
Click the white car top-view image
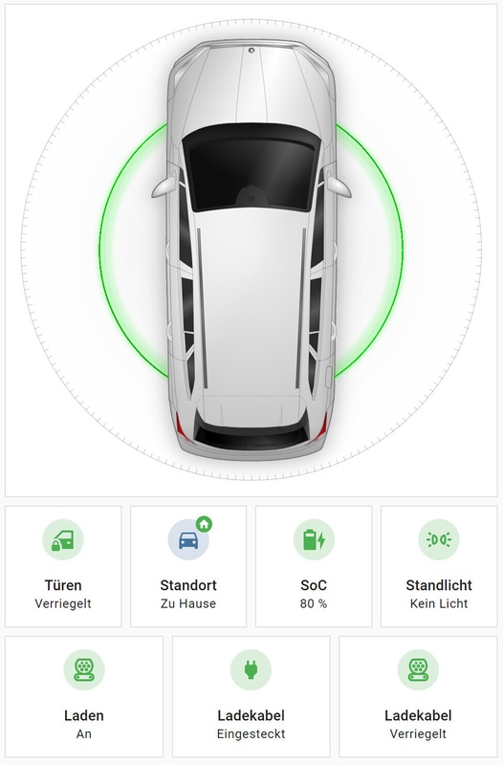coord(251,250)
